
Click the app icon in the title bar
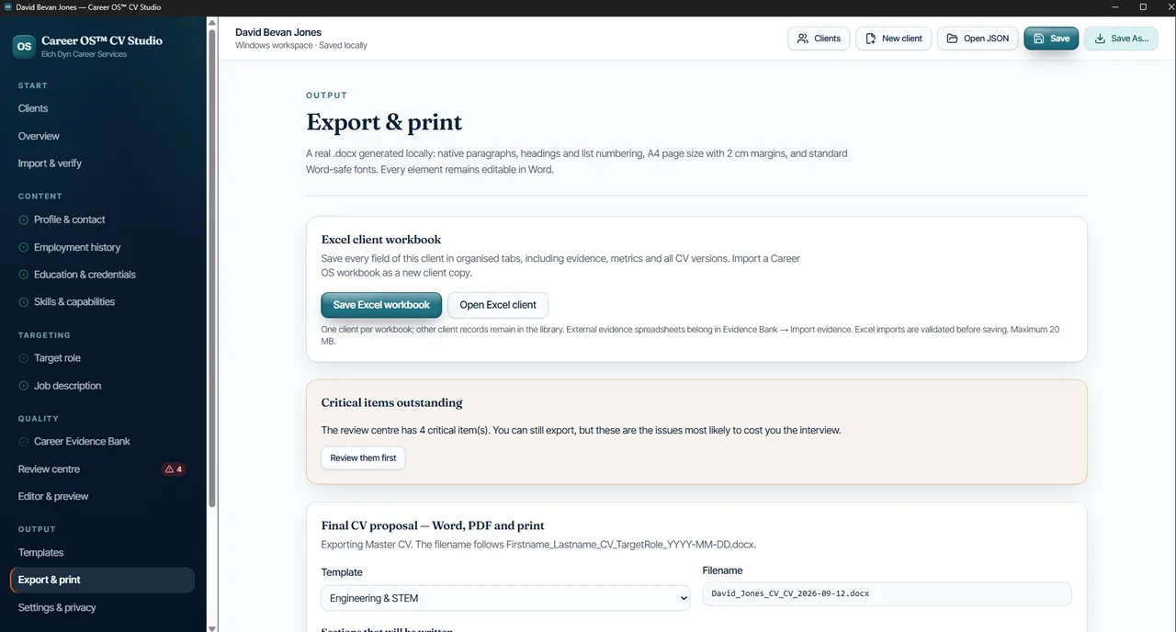(x=8, y=6)
